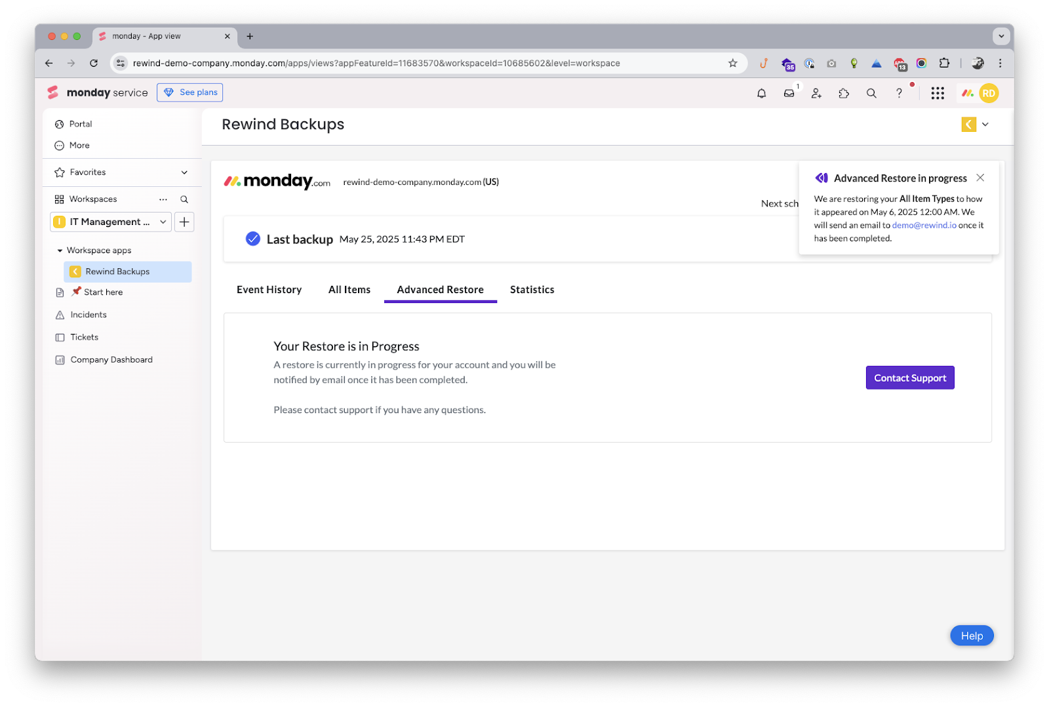The width and height of the screenshot is (1049, 707).
Task: Click the Your Restore is in Progress heading
Action: tap(346, 346)
